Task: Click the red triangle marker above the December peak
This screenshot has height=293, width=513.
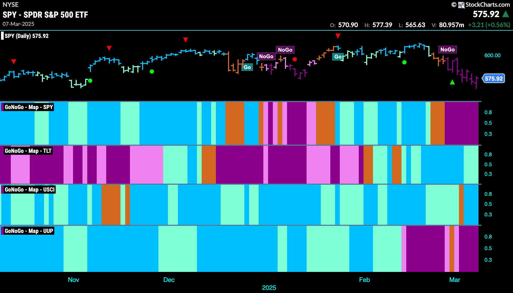Action: [186, 40]
